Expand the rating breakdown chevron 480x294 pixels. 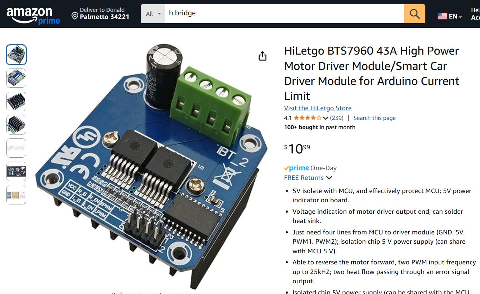click(325, 118)
